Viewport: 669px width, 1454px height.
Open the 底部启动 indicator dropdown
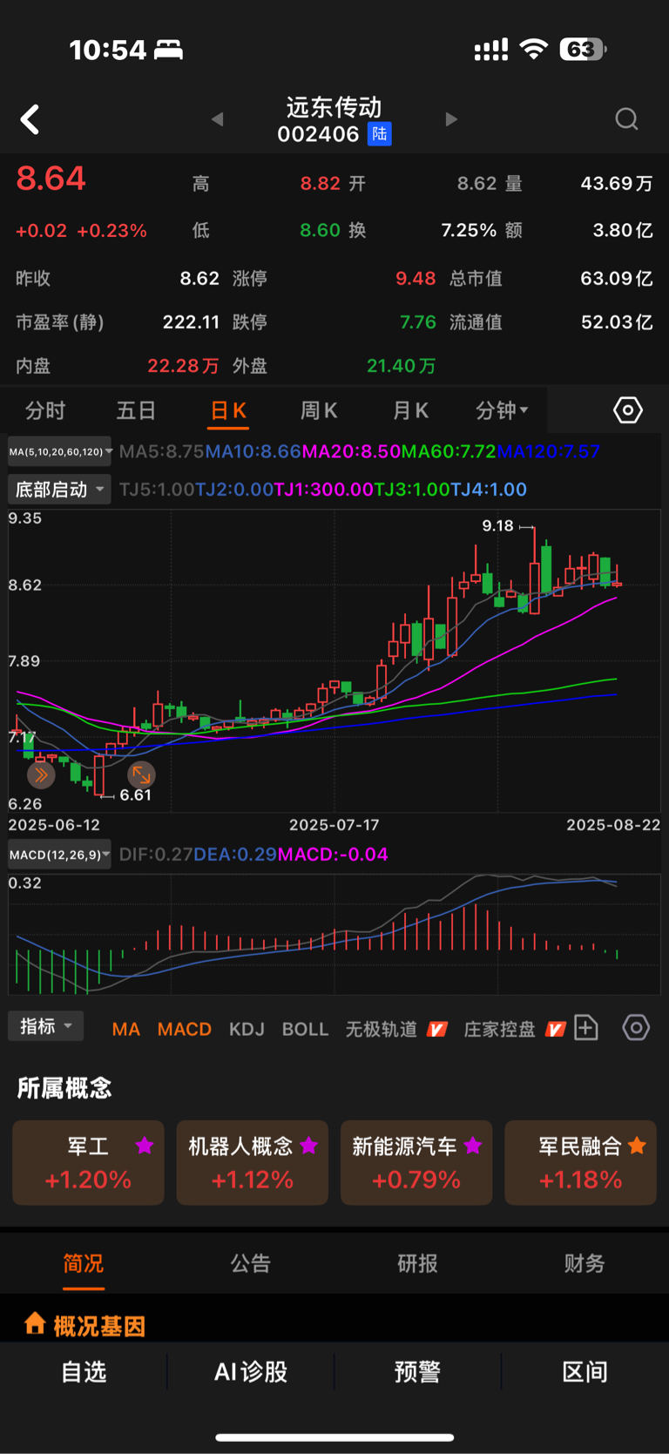(x=60, y=490)
